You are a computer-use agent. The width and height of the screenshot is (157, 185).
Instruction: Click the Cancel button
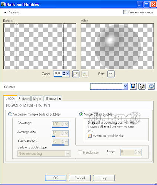[x=79, y=178]
